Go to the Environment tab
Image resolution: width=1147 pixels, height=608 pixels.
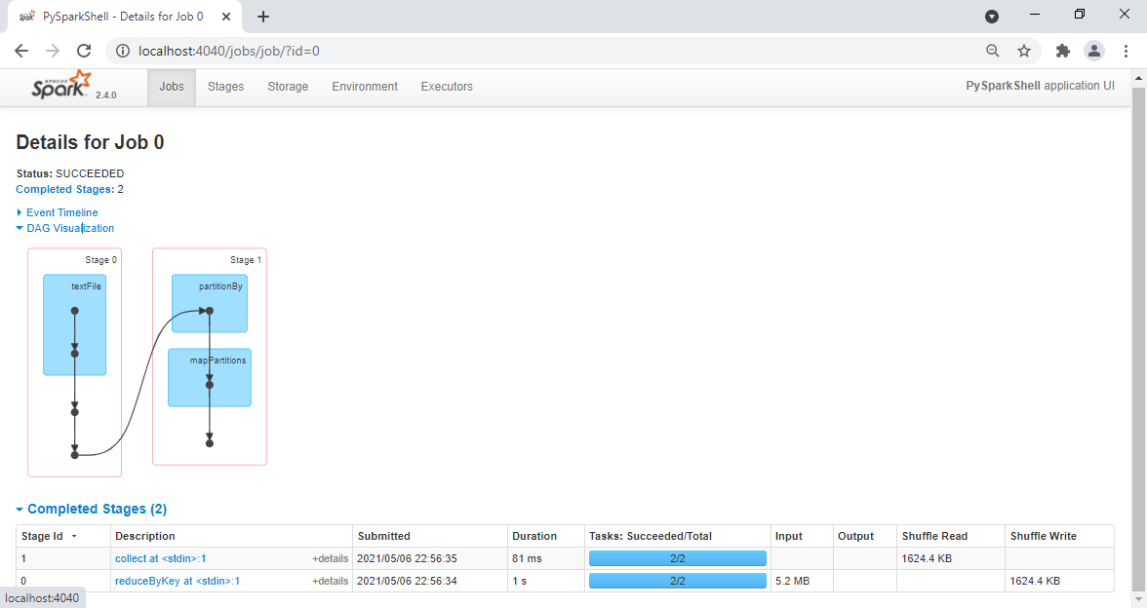pyautogui.click(x=365, y=87)
